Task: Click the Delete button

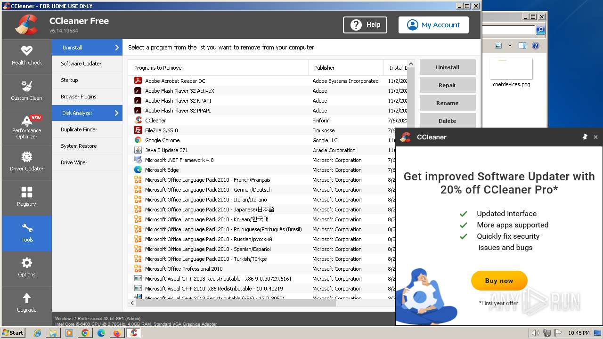Action: [x=448, y=121]
